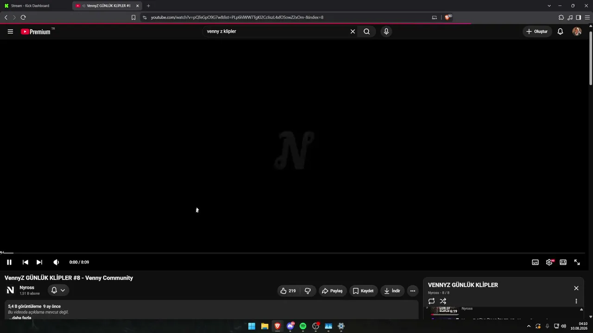Image resolution: width=593 pixels, height=333 pixels.
Task: Open the browser extensions puzzle menu
Action: tap(561, 18)
